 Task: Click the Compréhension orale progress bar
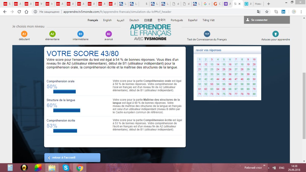click(64, 92)
